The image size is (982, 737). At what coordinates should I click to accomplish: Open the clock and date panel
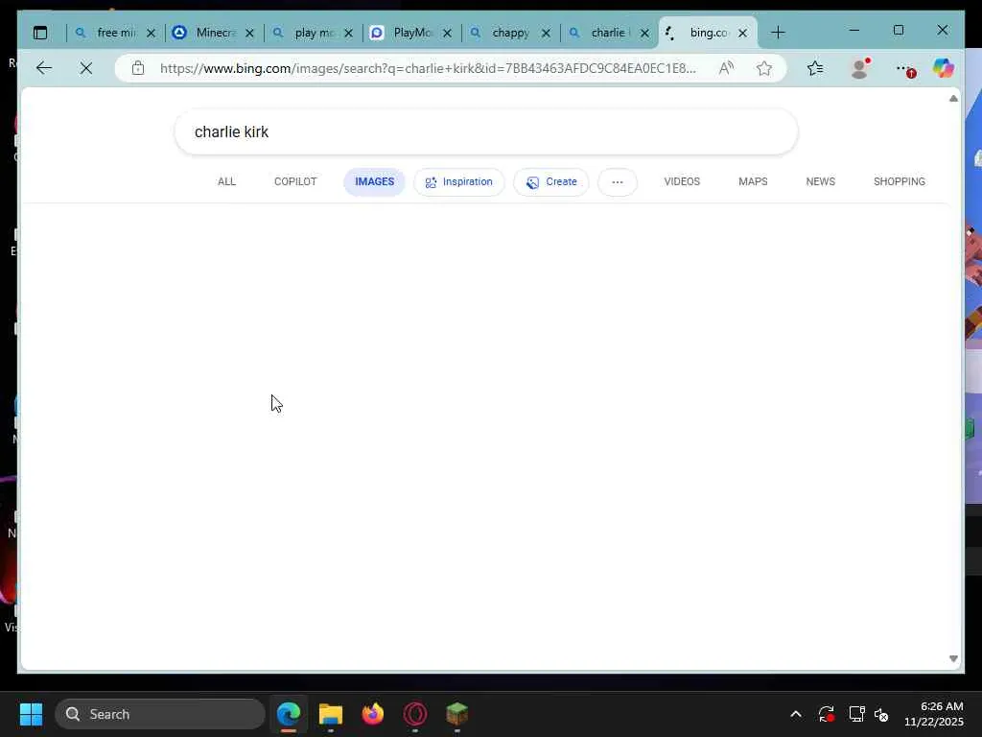934,714
